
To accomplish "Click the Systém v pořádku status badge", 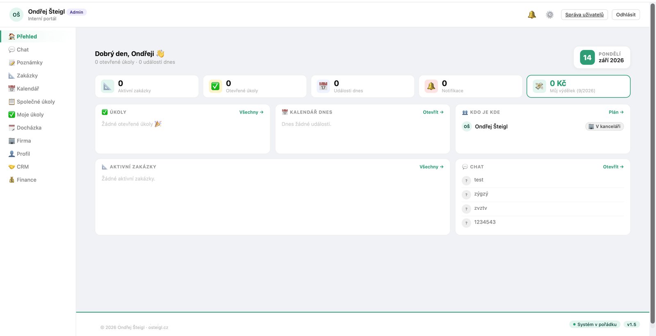I will [x=595, y=325].
